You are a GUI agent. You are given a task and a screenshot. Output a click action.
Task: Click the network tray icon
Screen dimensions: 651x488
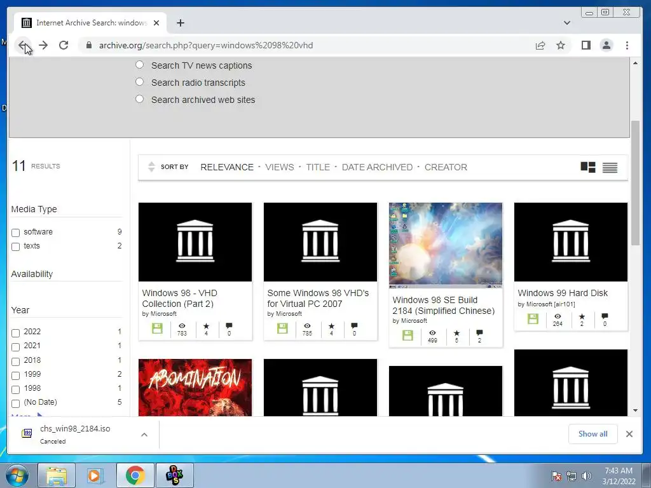572,476
